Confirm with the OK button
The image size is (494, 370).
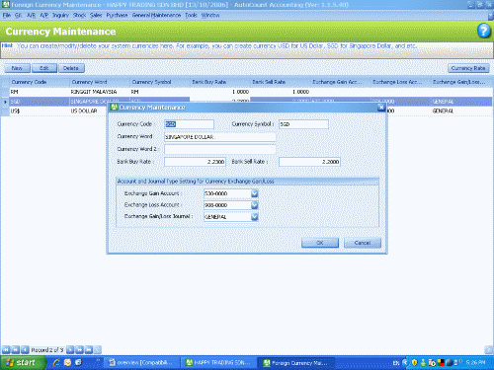[320, 243]
